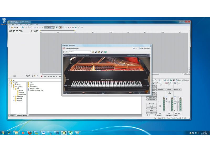Click the Windows Start orb

point(3,133)
